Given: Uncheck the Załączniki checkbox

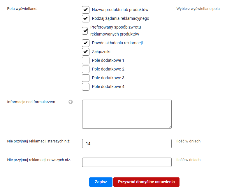Looking at the screenshot, I should (x=86, y=52).
